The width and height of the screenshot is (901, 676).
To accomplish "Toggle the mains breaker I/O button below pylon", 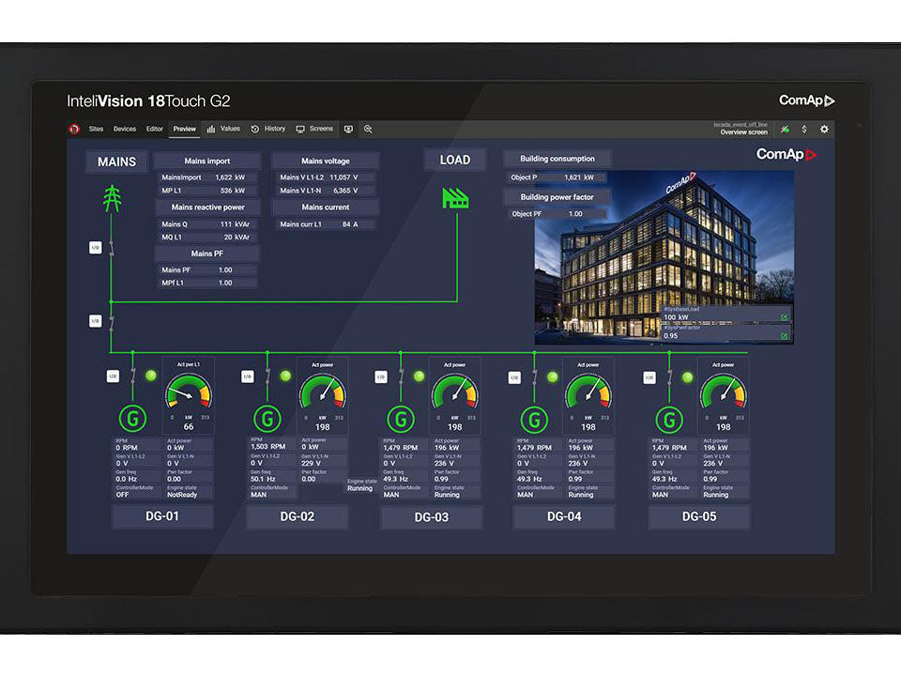I will click(95, 248).
